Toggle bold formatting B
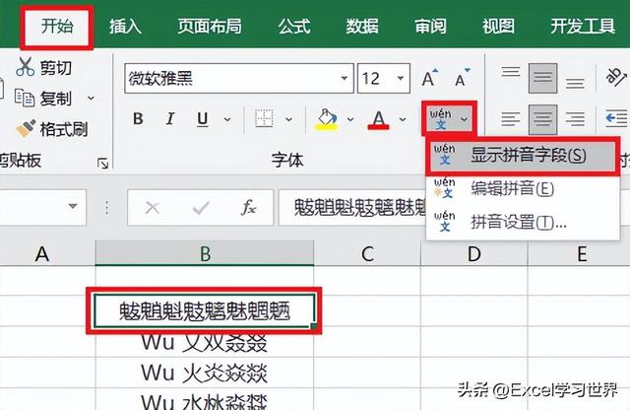Image resolution: width=630 pixels, height=410 pixels. [138, 119]
